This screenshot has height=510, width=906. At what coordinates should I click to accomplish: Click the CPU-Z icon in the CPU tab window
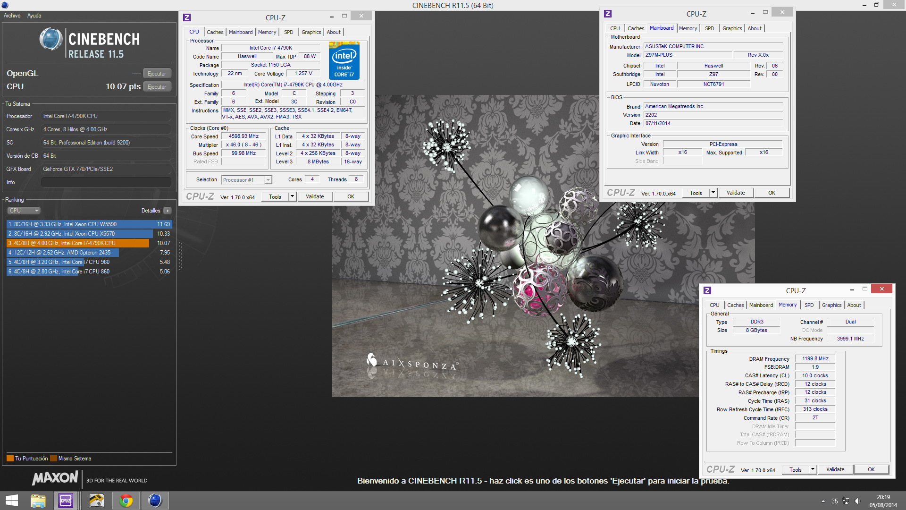pyautogui.click(x=187, y=17)
